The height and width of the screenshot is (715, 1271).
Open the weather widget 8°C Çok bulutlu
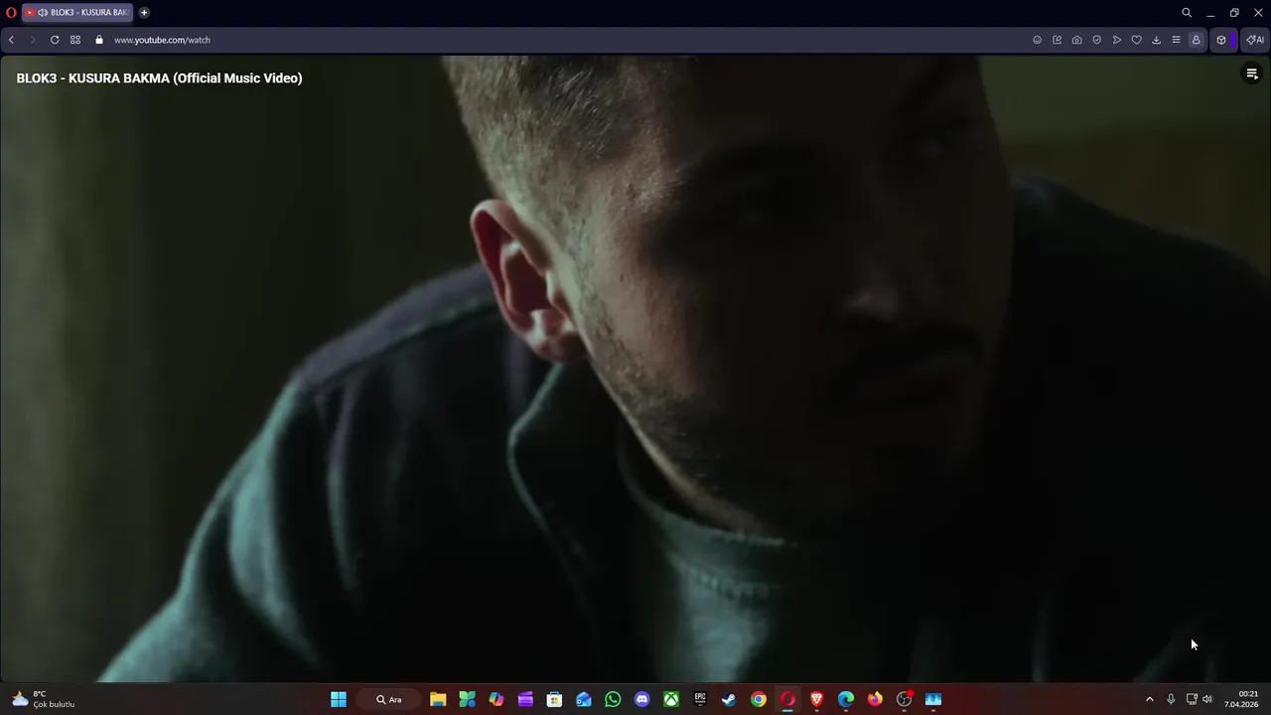(44, 699)
